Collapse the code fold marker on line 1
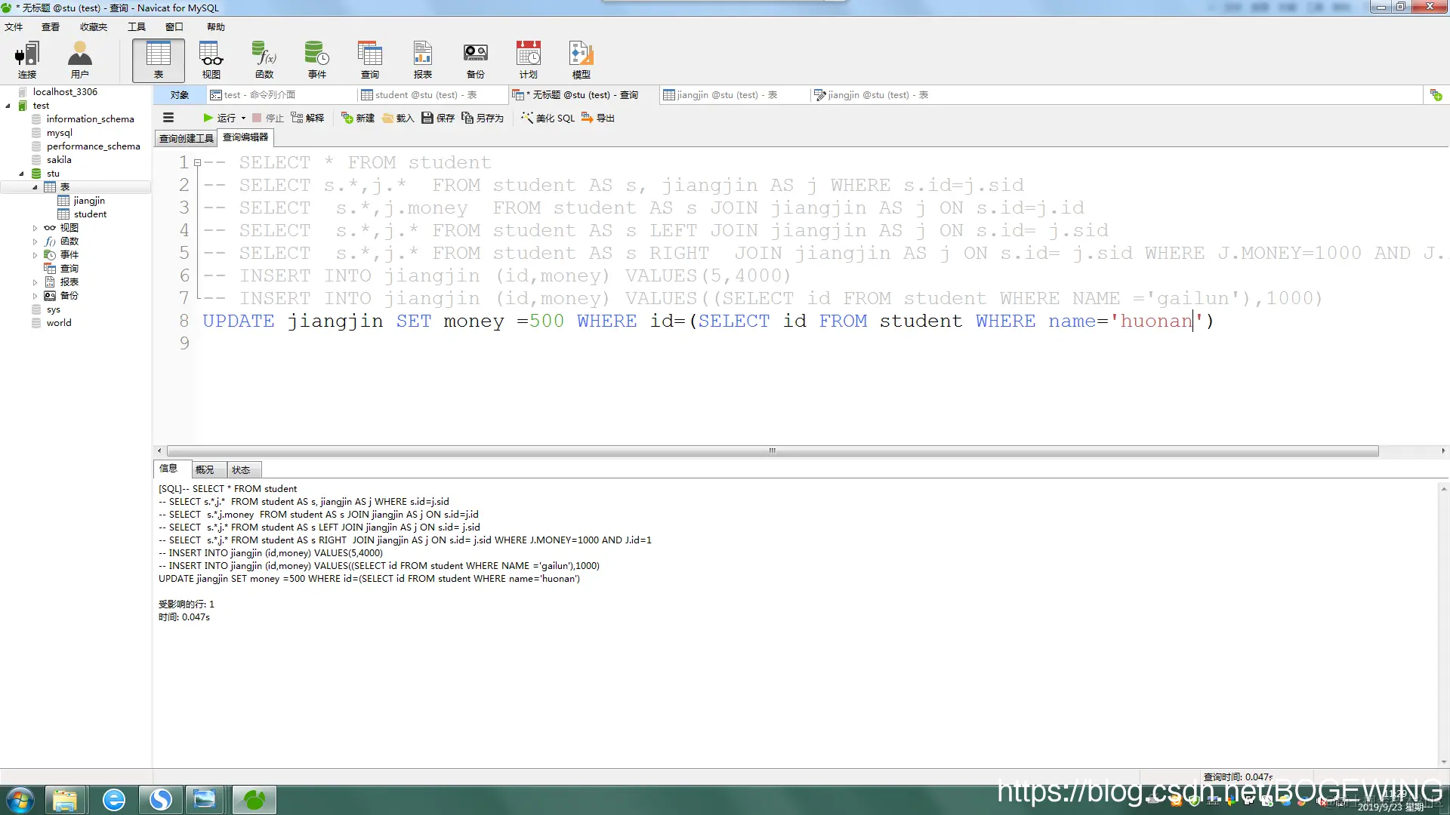The height and width of the screenshot is (815, 1450). (197, 162)
